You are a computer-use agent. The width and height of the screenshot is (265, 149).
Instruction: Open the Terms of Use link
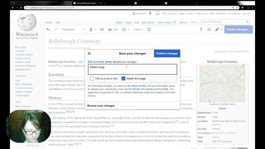[x=138, y=86]
